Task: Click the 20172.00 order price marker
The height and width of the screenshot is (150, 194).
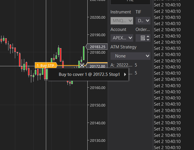Action: pos(97,66)
